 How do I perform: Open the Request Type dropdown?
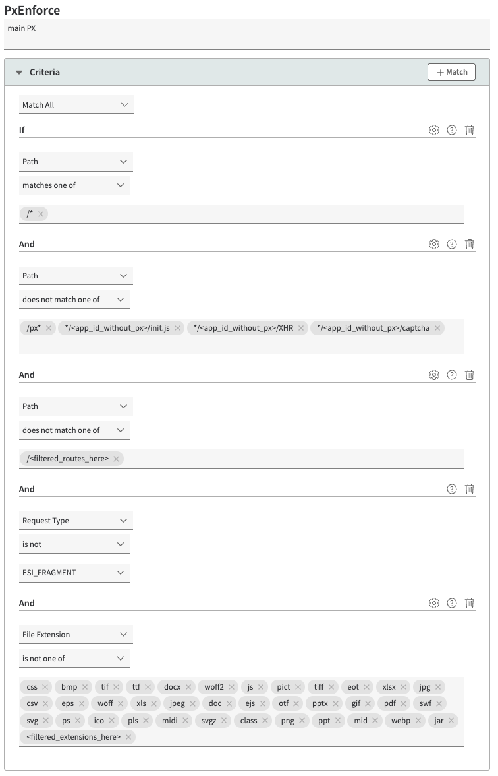pos(76,521)
